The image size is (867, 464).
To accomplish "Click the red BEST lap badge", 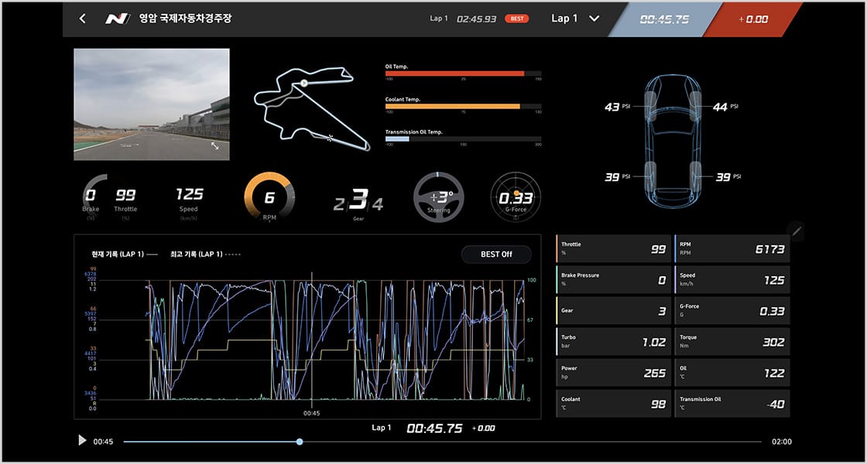I will click(517, 19).
